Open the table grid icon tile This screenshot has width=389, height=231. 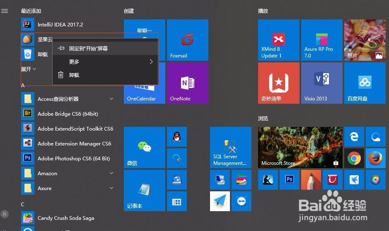click(x=177, y=201)
